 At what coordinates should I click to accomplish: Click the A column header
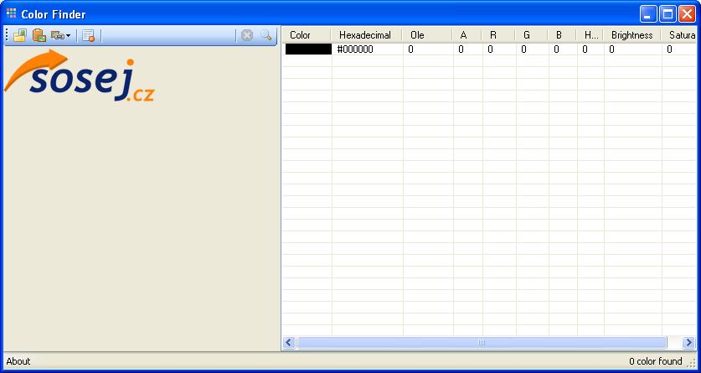467,35
